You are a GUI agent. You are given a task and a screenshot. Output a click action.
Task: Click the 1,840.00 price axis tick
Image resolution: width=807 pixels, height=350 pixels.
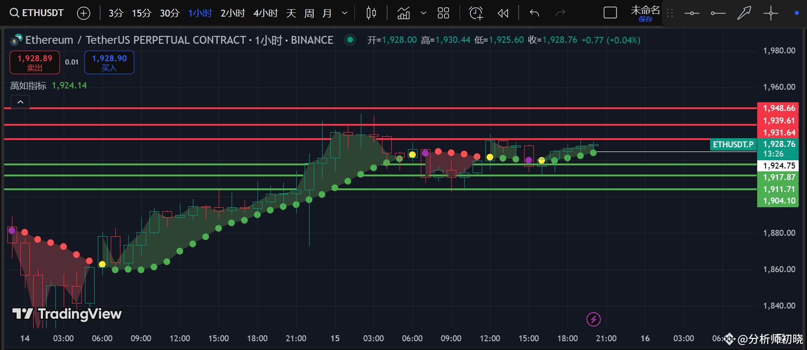779,306
